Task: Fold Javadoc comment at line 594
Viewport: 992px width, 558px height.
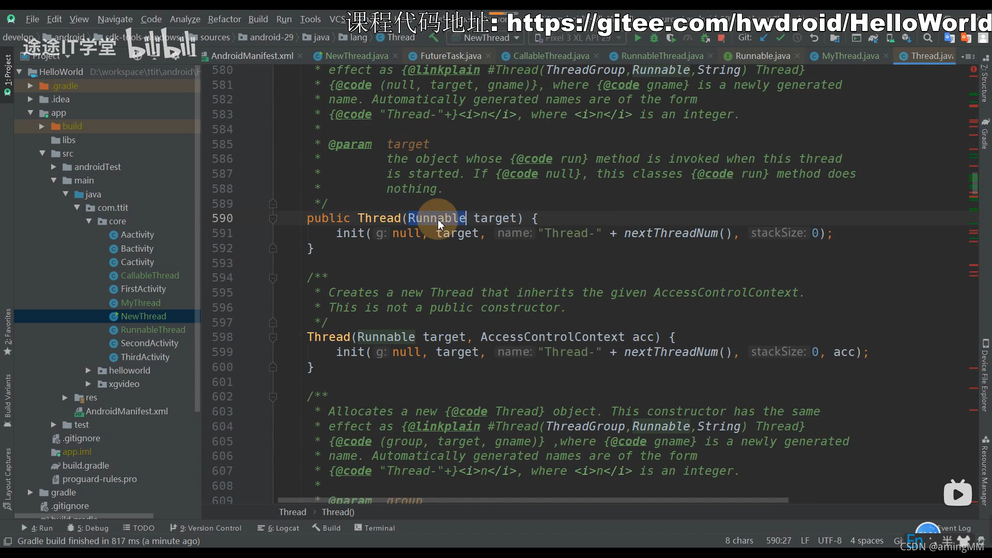Action: [x=273, y=278]
